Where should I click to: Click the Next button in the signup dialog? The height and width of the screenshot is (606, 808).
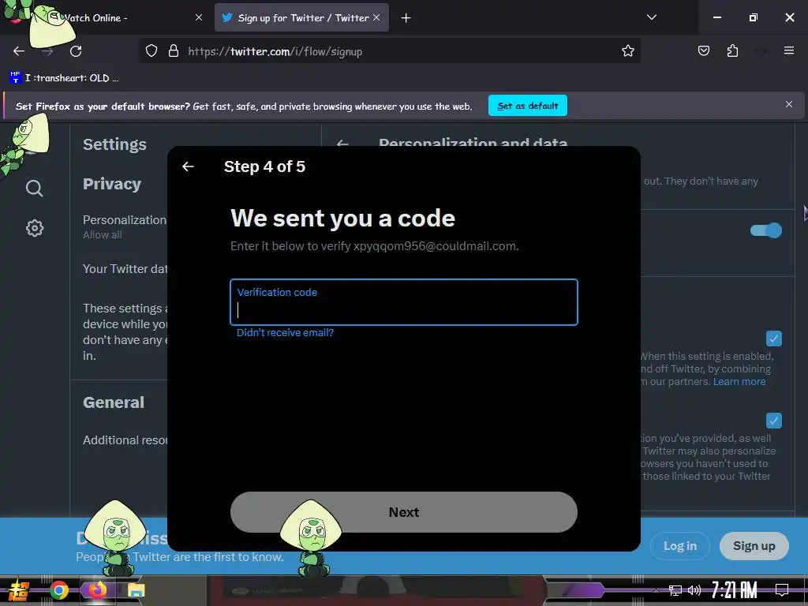pyautogui.click(x=404, y=512)
